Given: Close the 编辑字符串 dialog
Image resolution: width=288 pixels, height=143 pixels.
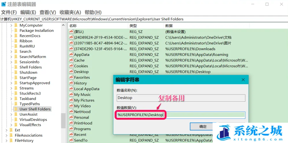Looking at the screenshot, I should [243, 80].
